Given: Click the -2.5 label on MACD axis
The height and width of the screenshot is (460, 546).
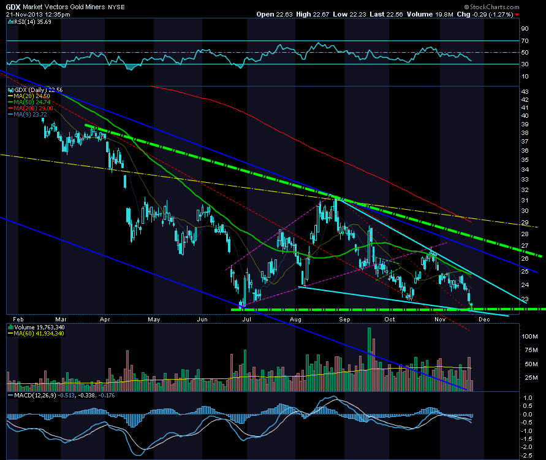Looking at the screenshot, I should (x=527, y=456).
